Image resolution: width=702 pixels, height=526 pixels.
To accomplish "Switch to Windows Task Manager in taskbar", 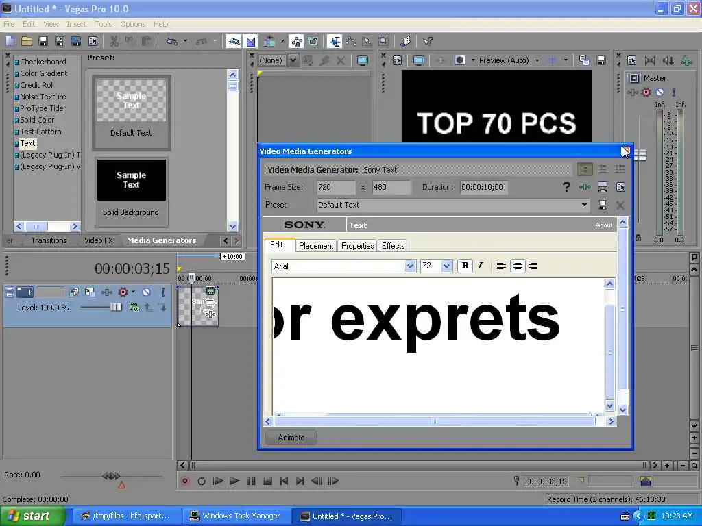I will tap(237, 516).
